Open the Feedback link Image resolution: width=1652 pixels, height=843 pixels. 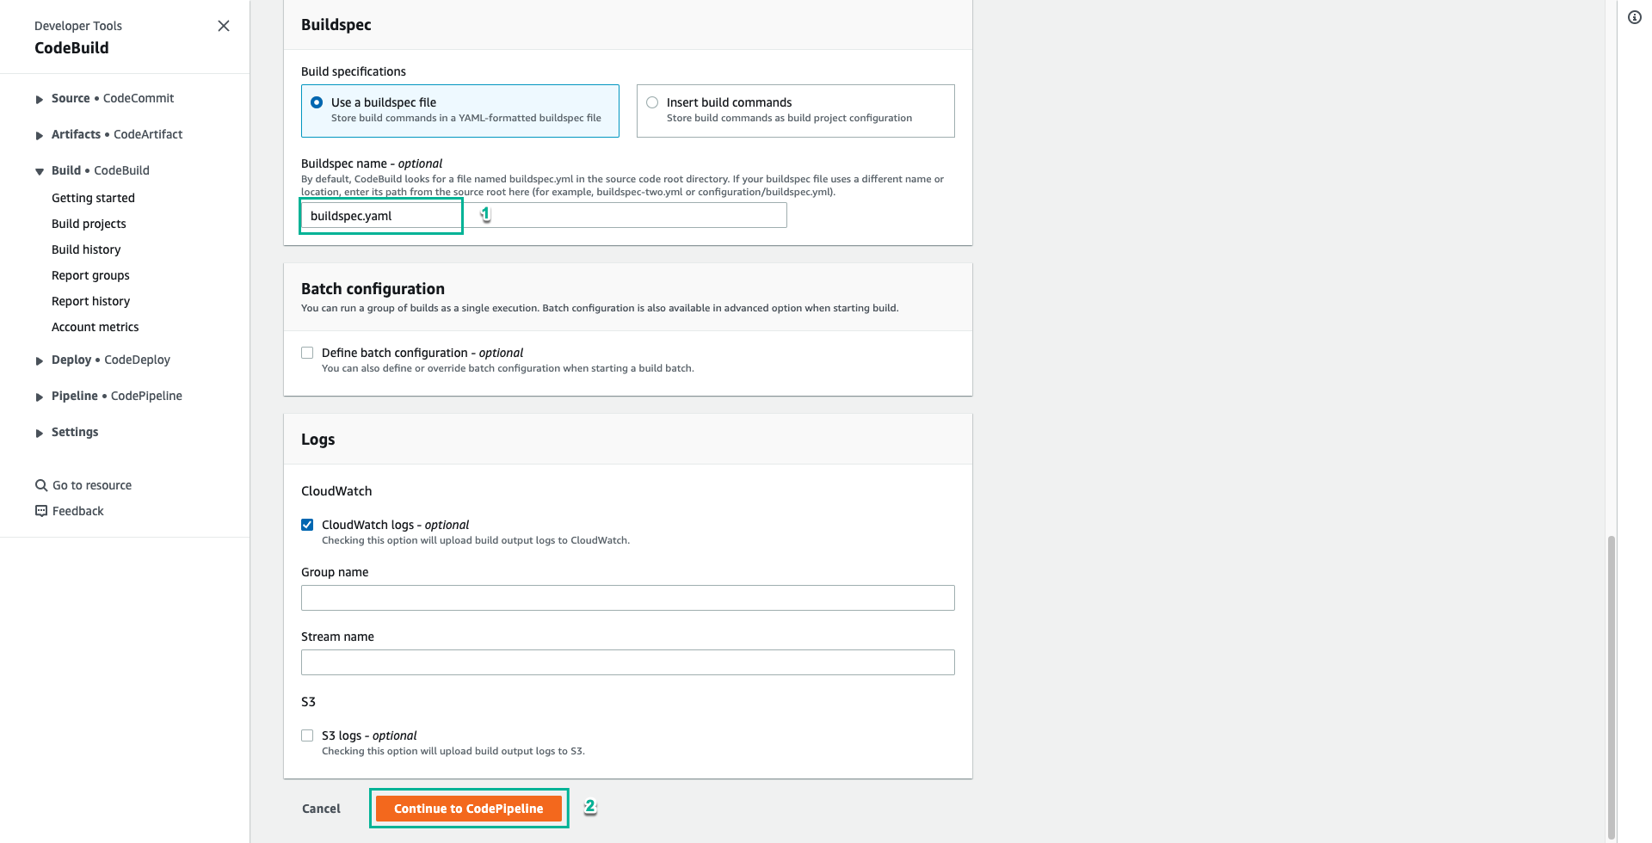point(77,511)
